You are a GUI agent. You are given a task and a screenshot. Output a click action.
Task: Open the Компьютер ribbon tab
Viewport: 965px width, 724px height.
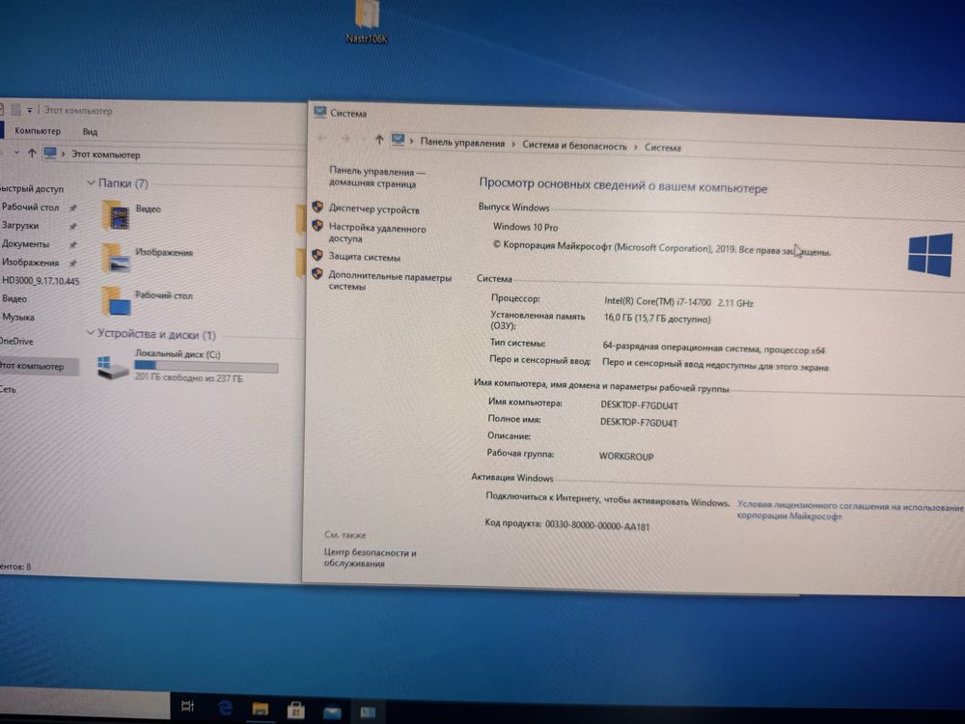pyautogui.click(x=38, y=130)
